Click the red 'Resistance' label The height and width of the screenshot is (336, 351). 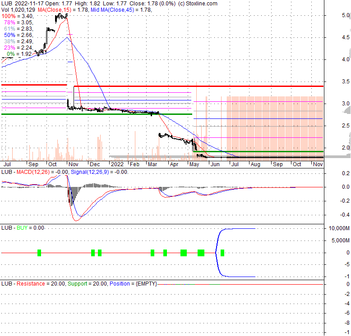[31, 284]
